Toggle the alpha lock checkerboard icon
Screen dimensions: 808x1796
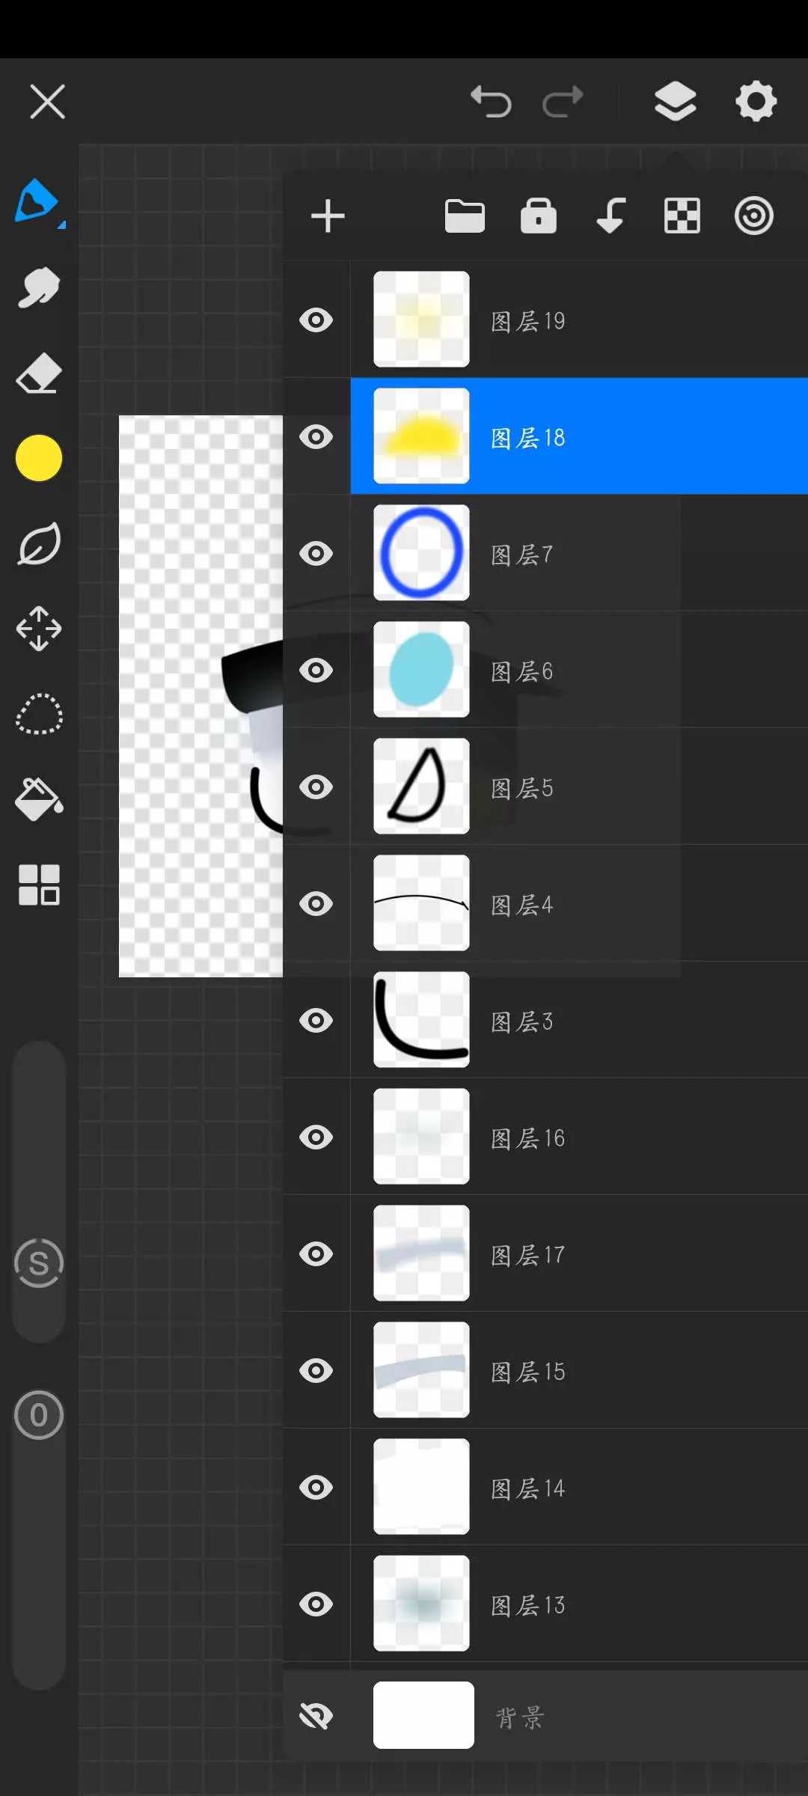(x=682, y=217)
